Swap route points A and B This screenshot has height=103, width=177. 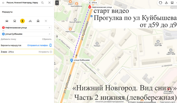(x=3, y=31)
